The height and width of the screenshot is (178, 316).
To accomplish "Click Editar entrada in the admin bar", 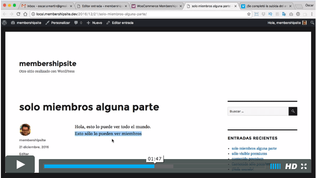I will tap(120, 23).
